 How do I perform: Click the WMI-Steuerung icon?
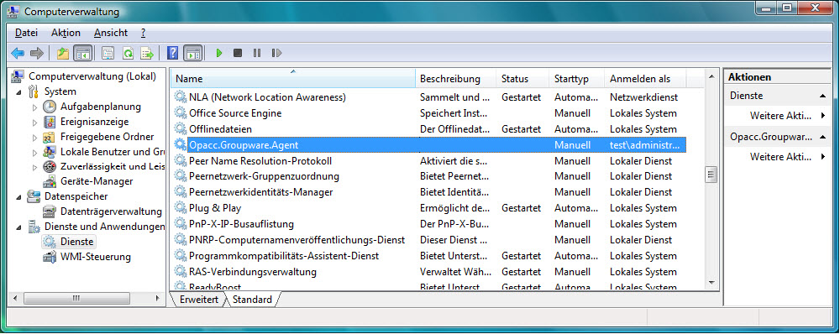pos(50,257)
